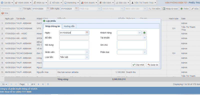Sort by the Tài khoản column header

coord(26,19)
